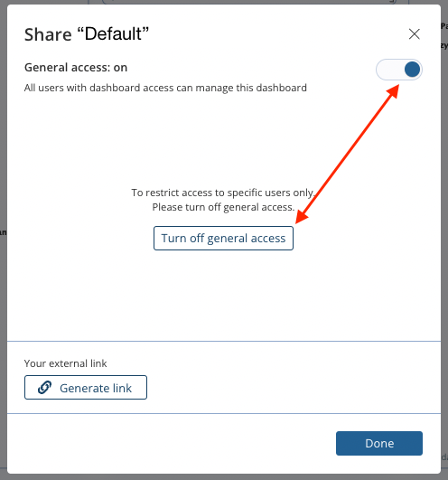The width and height of the screenshot is (448, 480).
Task: Click the Share "Default" dialog title
Action: click(87, 34)
